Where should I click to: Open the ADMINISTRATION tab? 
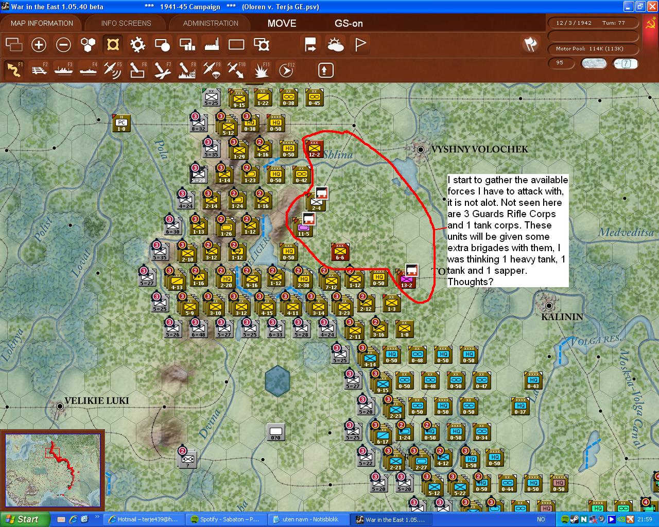(211, 23)
